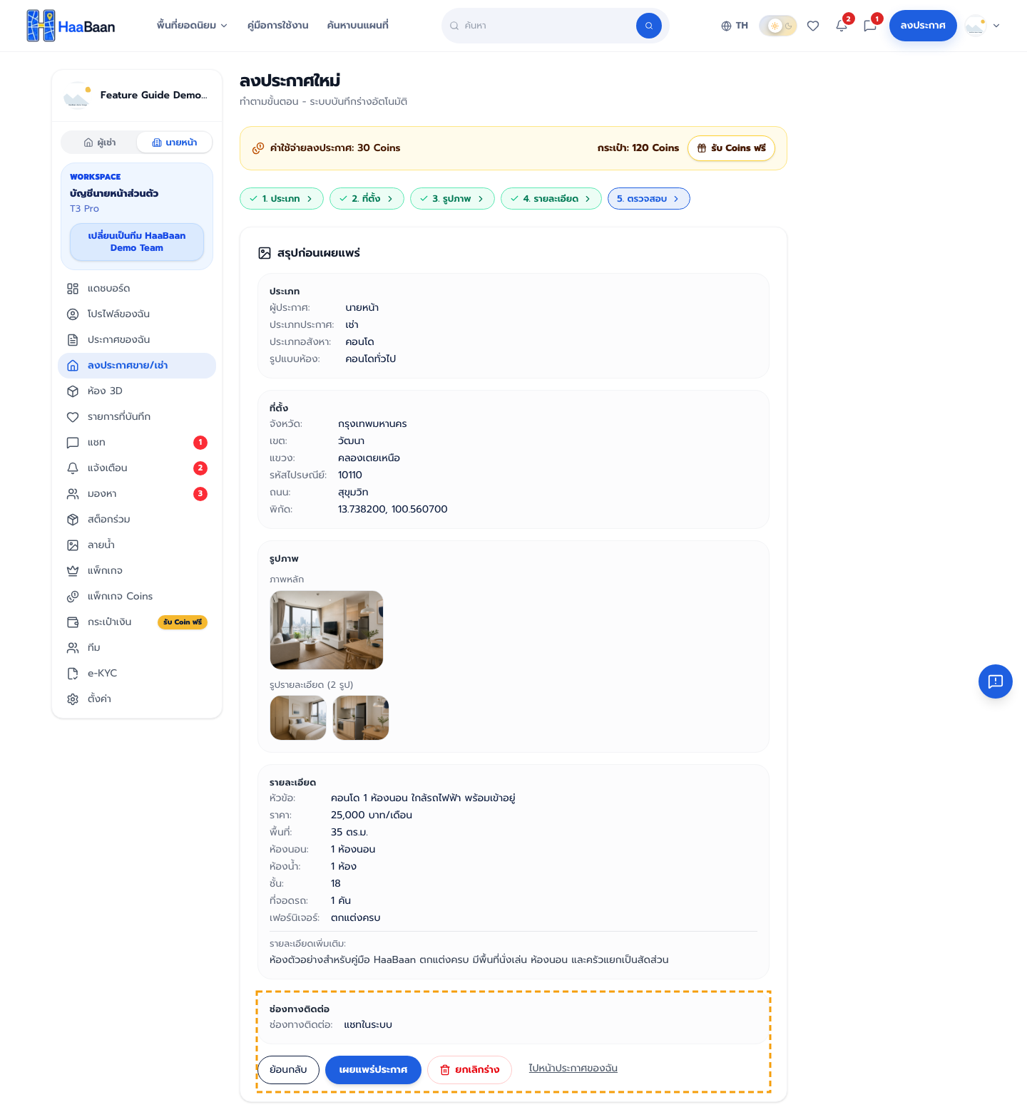
Task: Go to step 3. รูปภาพ
Action: pyautogui.click(x=452, y=199)
